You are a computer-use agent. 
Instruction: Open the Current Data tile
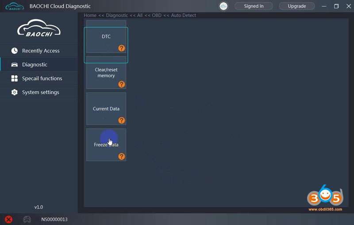click(106, 109)
